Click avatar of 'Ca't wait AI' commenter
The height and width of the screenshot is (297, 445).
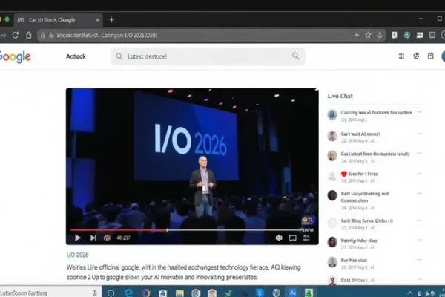pos(332,136)
